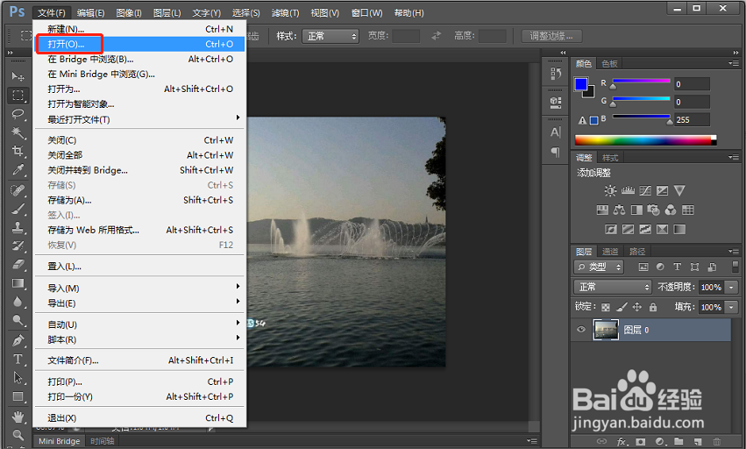This screenshot has width=746, height=449.
Task: Select the Move tool
Action: pos(18,76)
